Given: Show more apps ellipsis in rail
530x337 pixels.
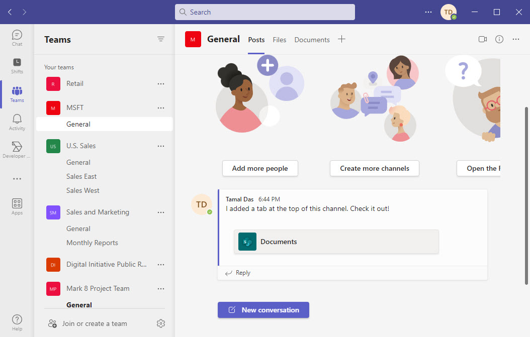Looking at the screenshot, I should point(17,179).
